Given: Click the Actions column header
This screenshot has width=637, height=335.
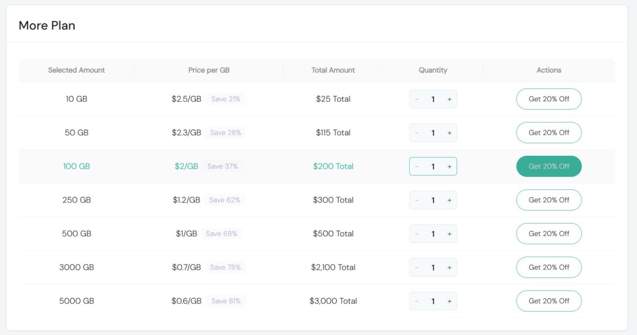Looking at the screenshot, I should point(549,70).
